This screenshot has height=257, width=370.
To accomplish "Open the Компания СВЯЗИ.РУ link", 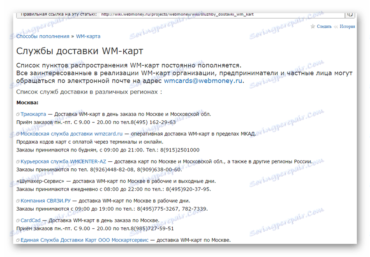I will click(x=46, y=201).
